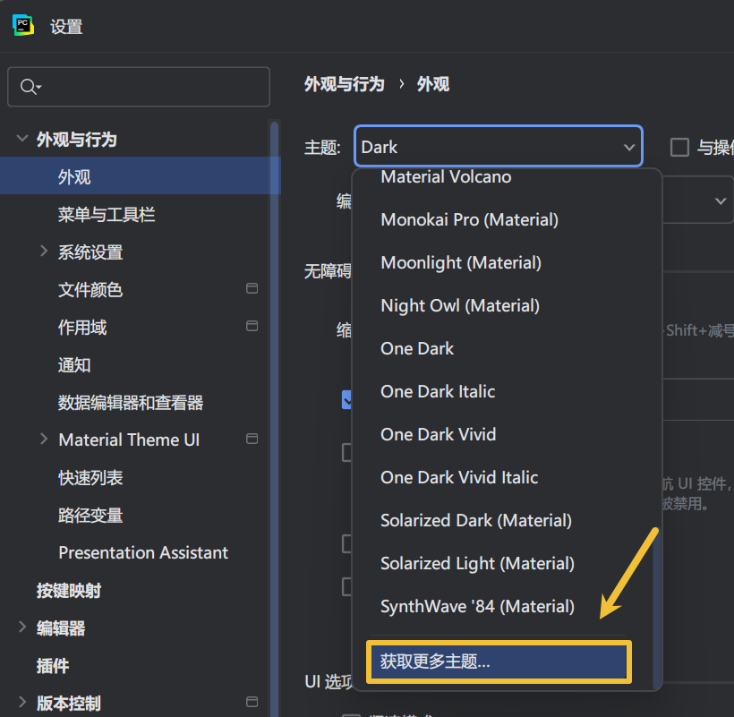Click the PyCharm logo icon
Image resolution: width=734 pixels, height=717 pixels.
coord(22,25)
